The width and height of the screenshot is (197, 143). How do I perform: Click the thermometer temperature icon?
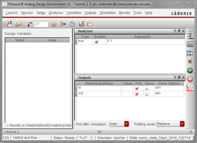pos(29,24)
